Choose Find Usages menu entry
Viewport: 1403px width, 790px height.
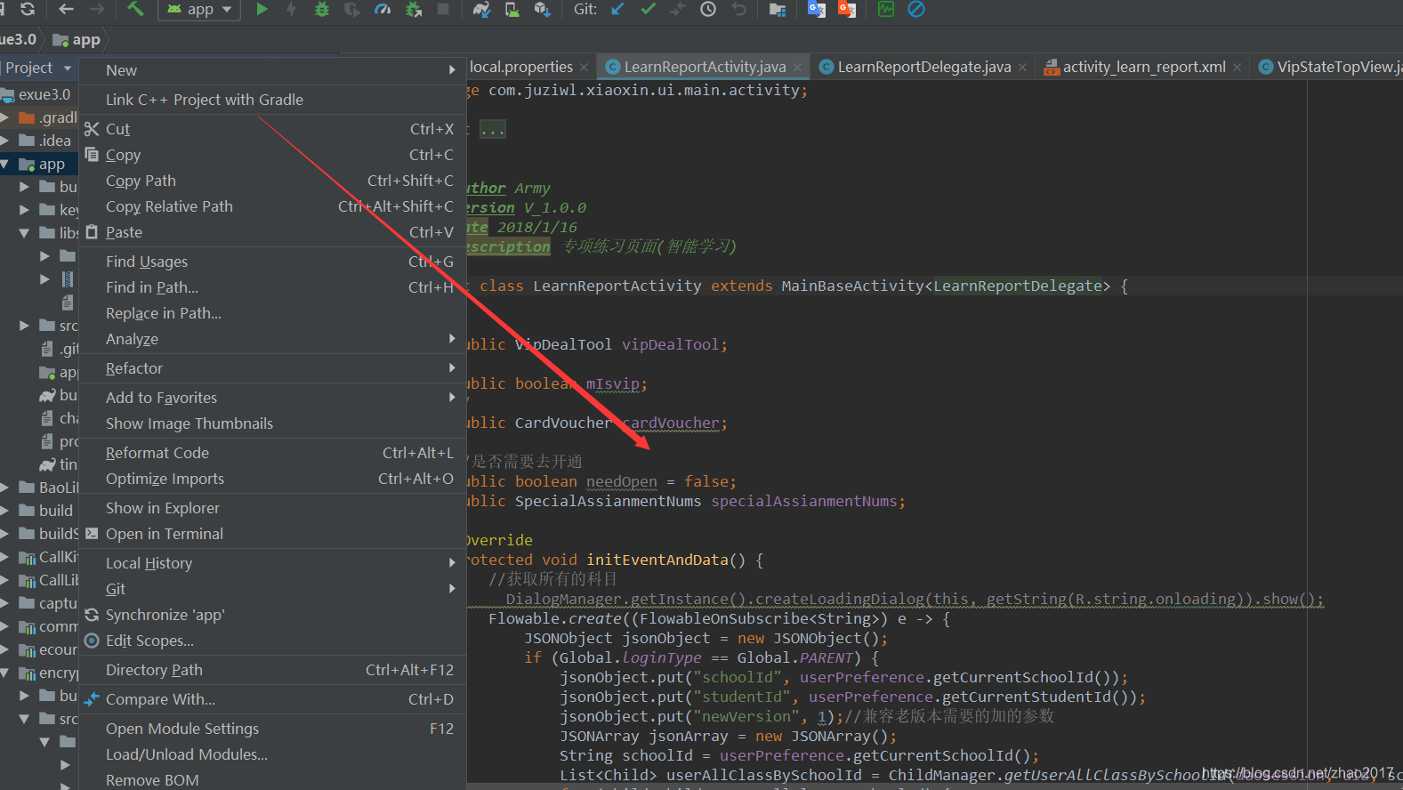coord(272,262)
